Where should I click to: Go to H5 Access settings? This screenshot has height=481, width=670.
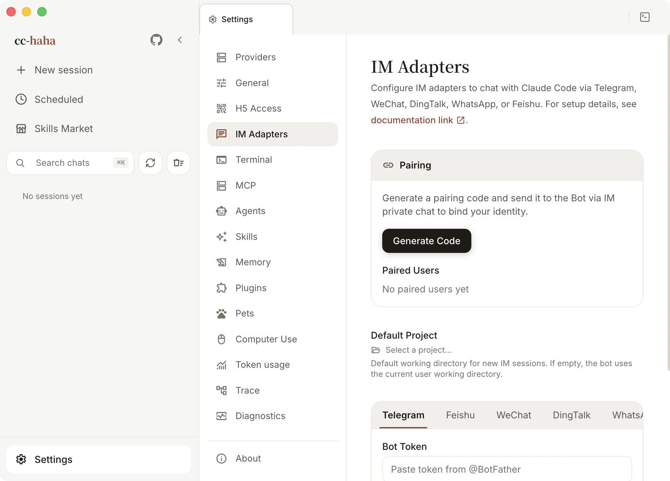point(273,109)
